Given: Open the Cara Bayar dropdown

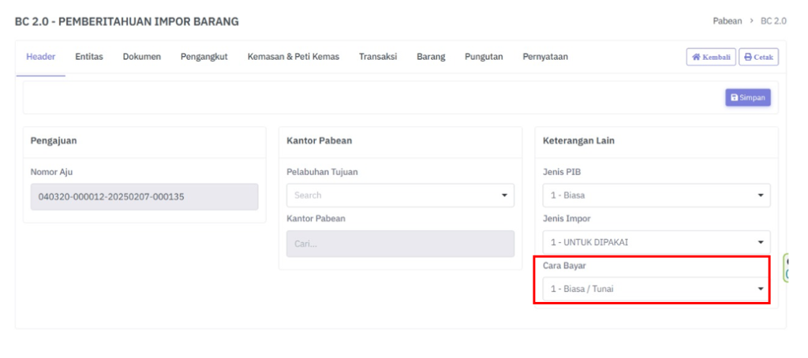Looking at the screenshot, I should 656,289.
